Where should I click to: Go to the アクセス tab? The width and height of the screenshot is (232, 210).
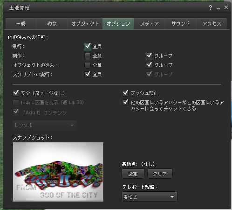tap(212, 24)
